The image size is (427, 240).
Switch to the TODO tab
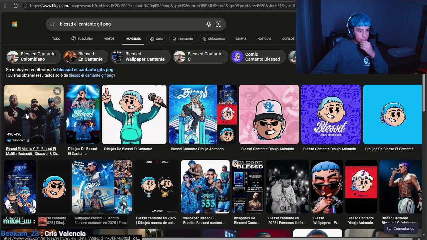point(56,39)
